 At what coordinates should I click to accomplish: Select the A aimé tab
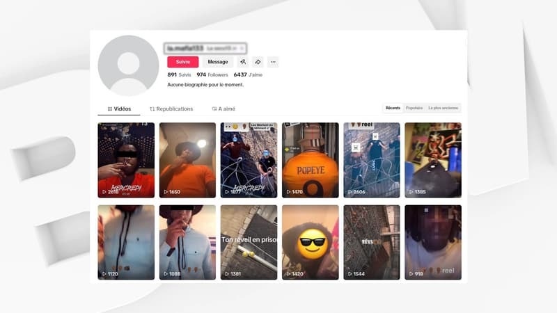pyautogui.click(x=222, y=109)
